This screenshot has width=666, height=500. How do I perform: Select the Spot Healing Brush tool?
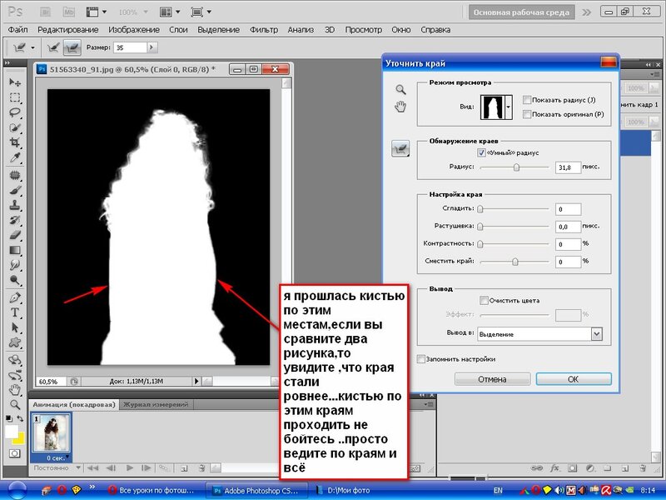15,175
